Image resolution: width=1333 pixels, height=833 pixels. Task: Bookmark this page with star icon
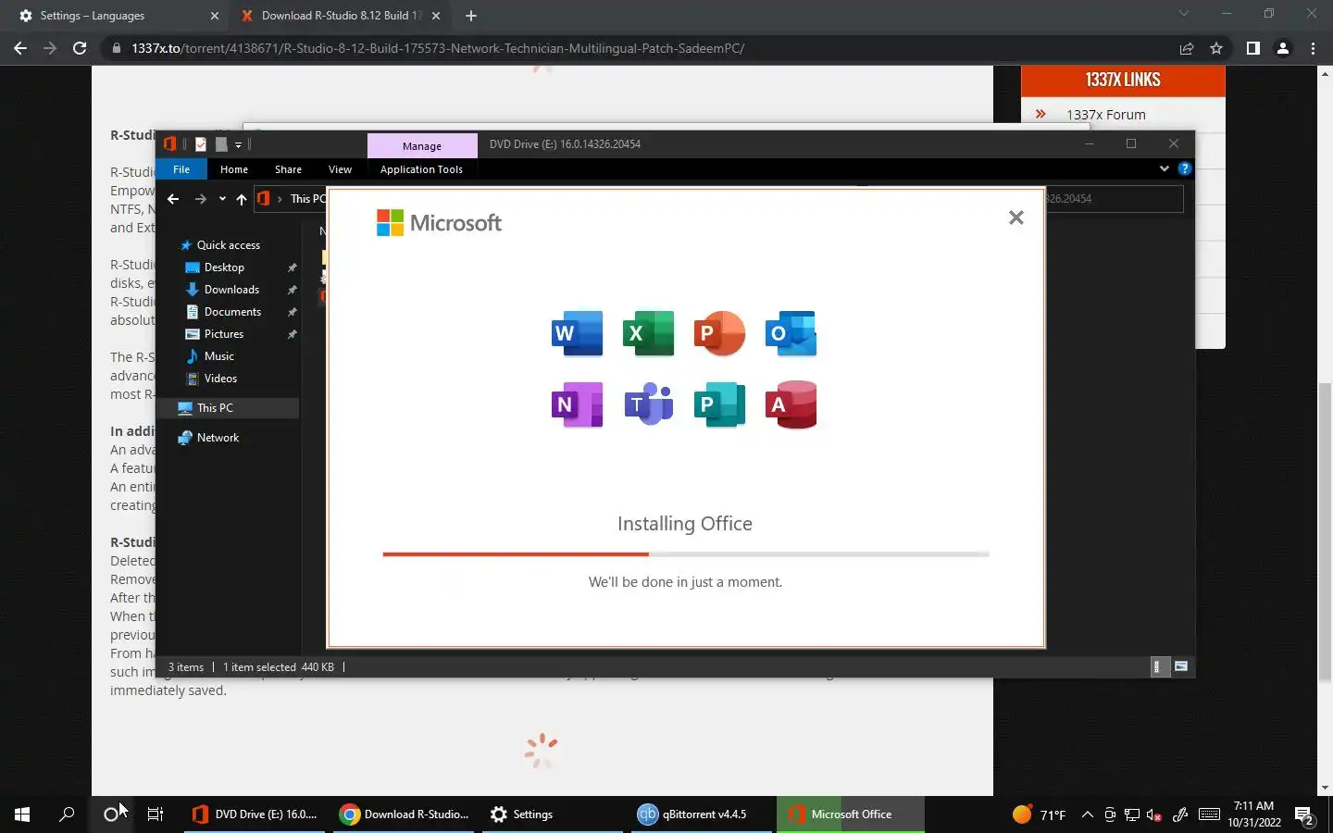(1216, 48)
